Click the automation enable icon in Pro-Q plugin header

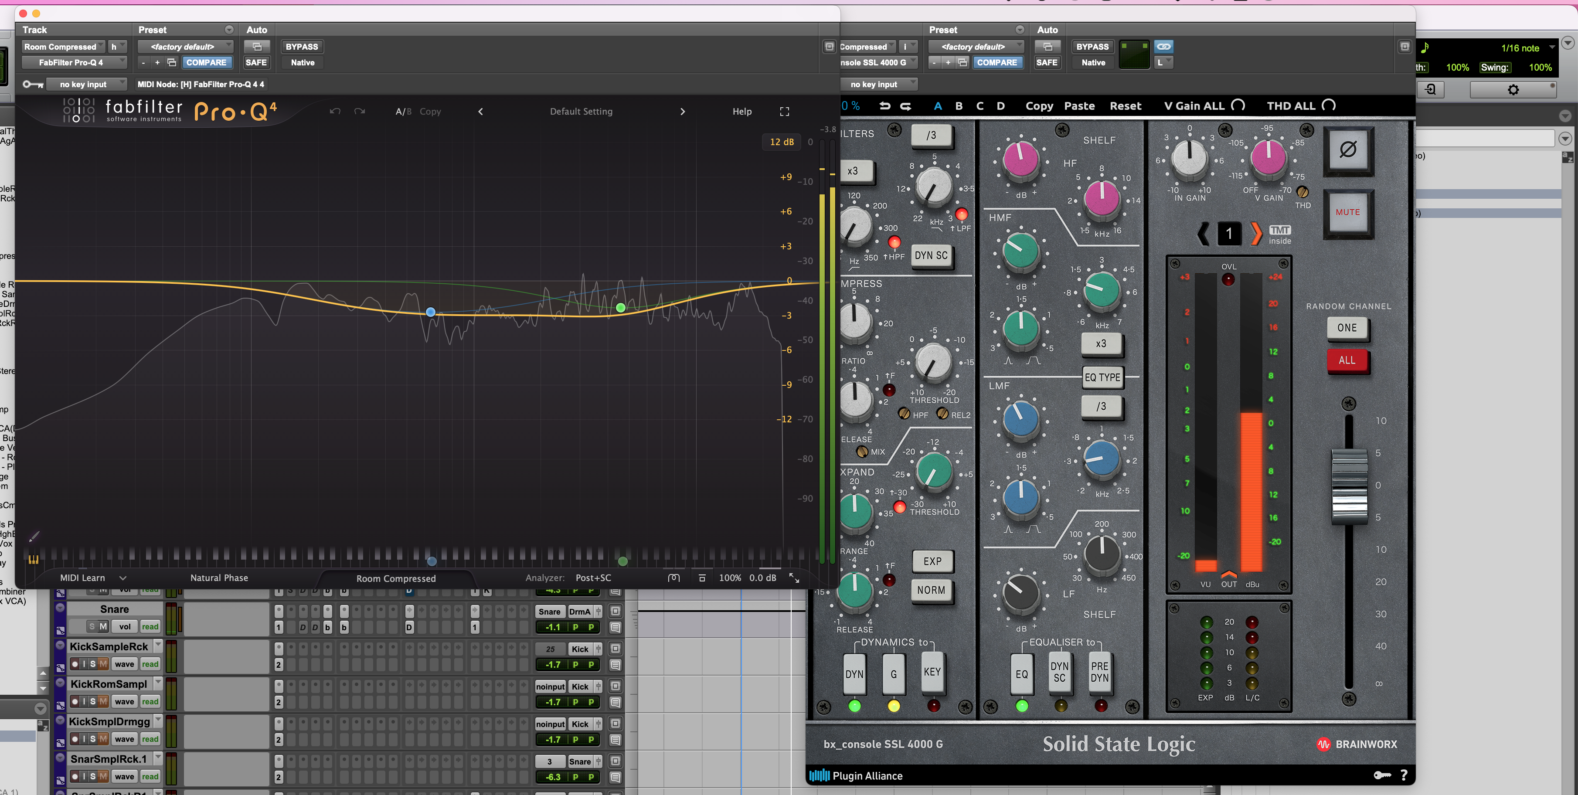(x=257, y=47)
